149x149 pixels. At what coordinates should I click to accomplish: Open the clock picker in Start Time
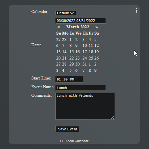point(80,79)
